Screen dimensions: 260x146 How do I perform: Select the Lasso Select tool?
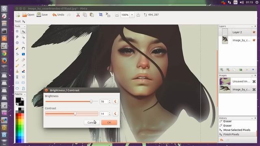pyautogui.click(x=17, y=37)
